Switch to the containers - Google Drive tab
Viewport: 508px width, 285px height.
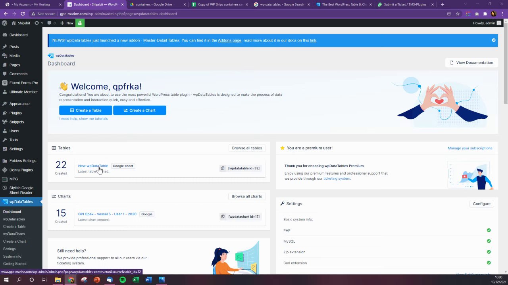pyautogui.click(x=158, y=4)
